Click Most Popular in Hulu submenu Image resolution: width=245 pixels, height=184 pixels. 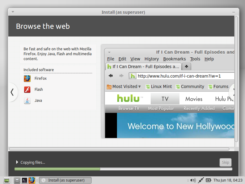click(x=161, y=109)
